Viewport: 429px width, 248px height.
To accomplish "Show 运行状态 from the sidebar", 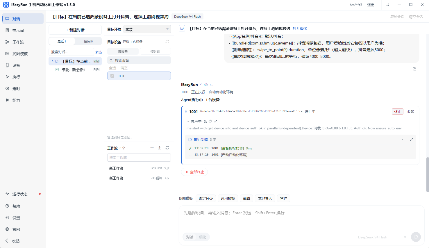I will click(23, 194).
